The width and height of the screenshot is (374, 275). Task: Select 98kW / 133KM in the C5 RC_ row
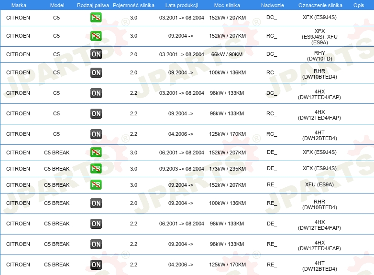[227, 113]
